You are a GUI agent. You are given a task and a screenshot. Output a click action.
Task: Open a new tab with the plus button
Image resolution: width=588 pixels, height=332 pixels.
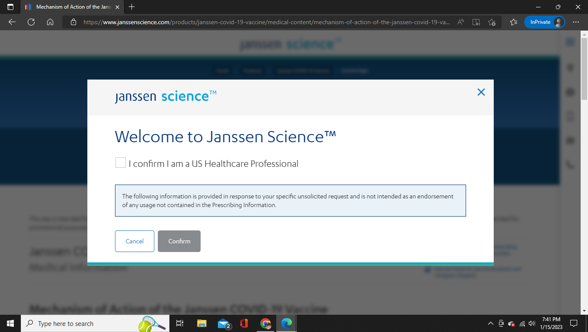132,7
